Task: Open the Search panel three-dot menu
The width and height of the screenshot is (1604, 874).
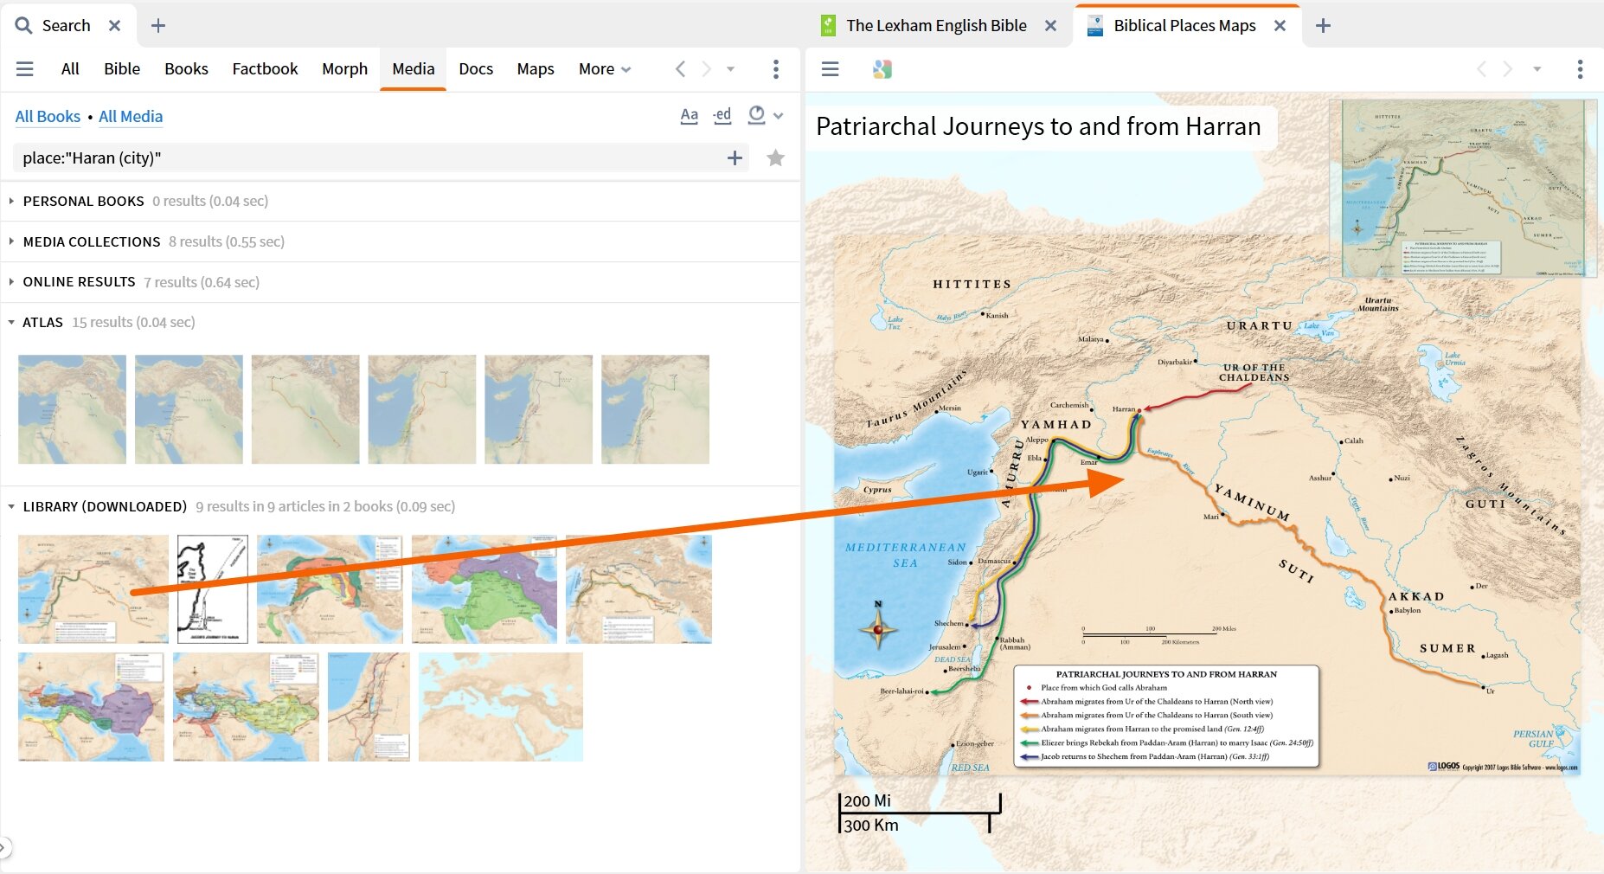Action: (775, 69)
